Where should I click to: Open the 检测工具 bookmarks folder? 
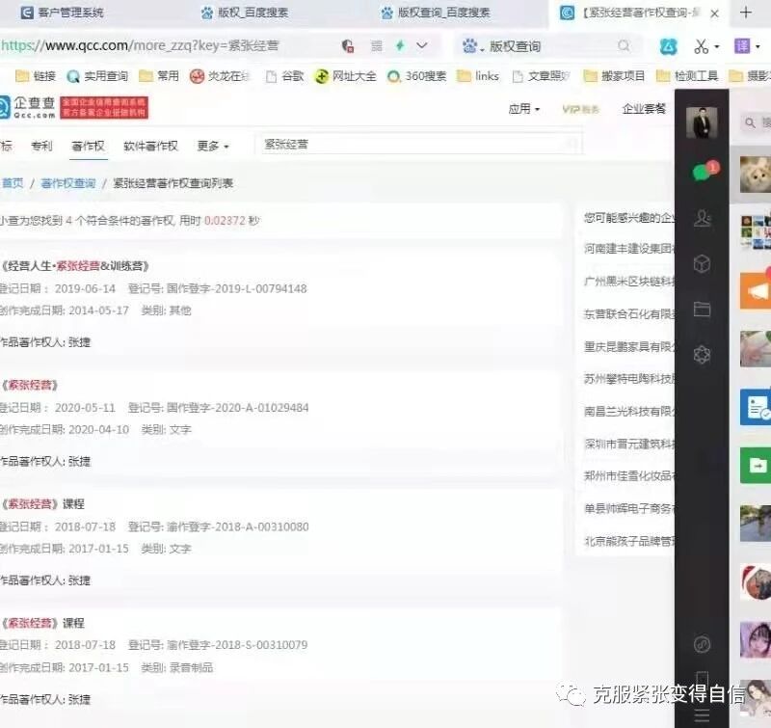click(687, 76)
